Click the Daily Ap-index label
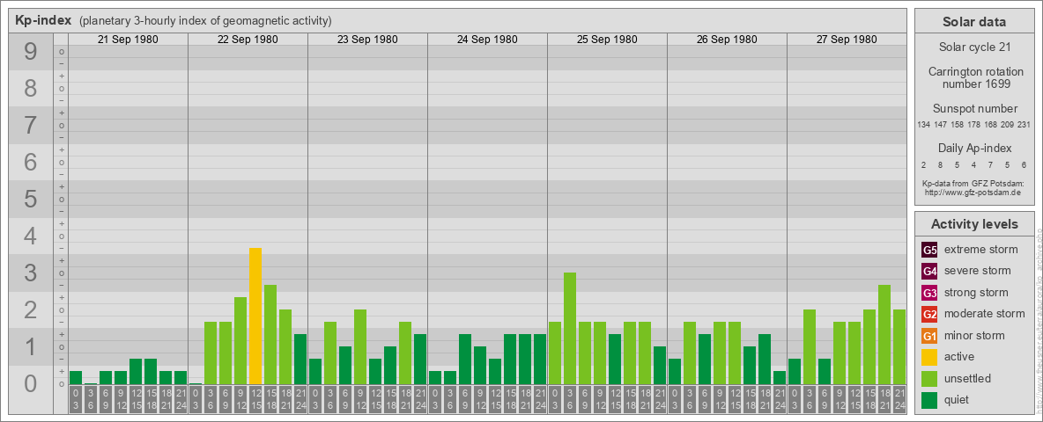This screenshot has height=422, width=1043. coord(974,148)
